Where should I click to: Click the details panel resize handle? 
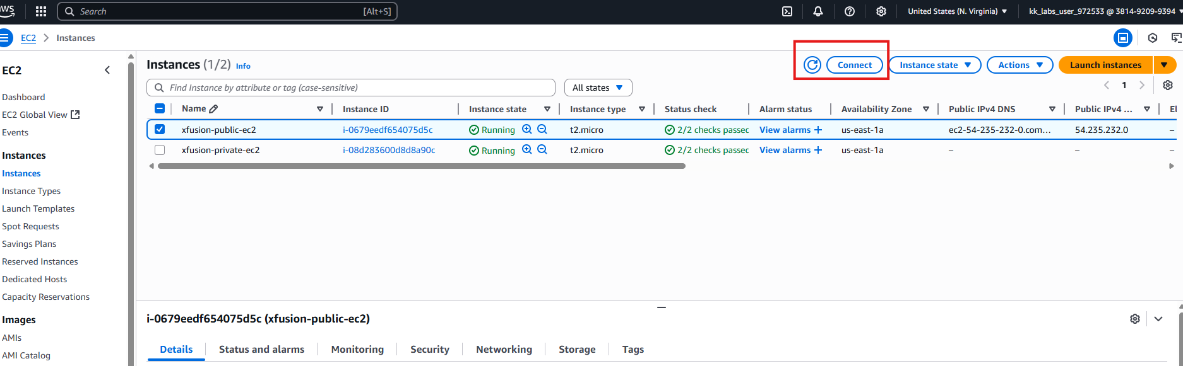coord(662,307)
